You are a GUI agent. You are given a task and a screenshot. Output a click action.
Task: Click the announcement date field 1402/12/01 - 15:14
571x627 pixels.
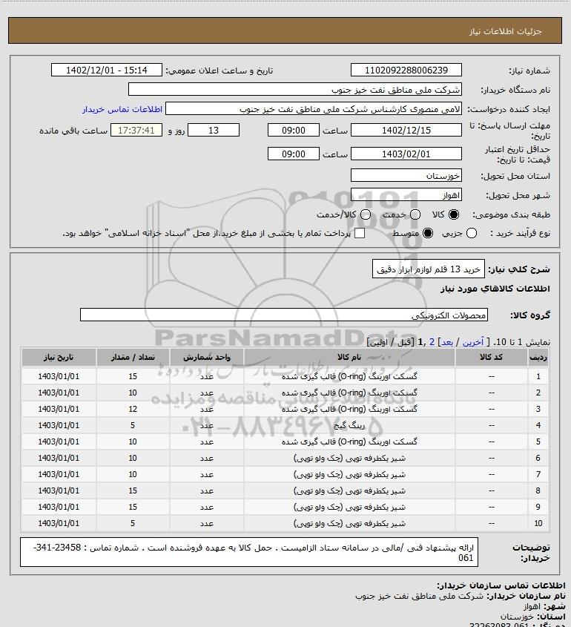pos(107,70)
